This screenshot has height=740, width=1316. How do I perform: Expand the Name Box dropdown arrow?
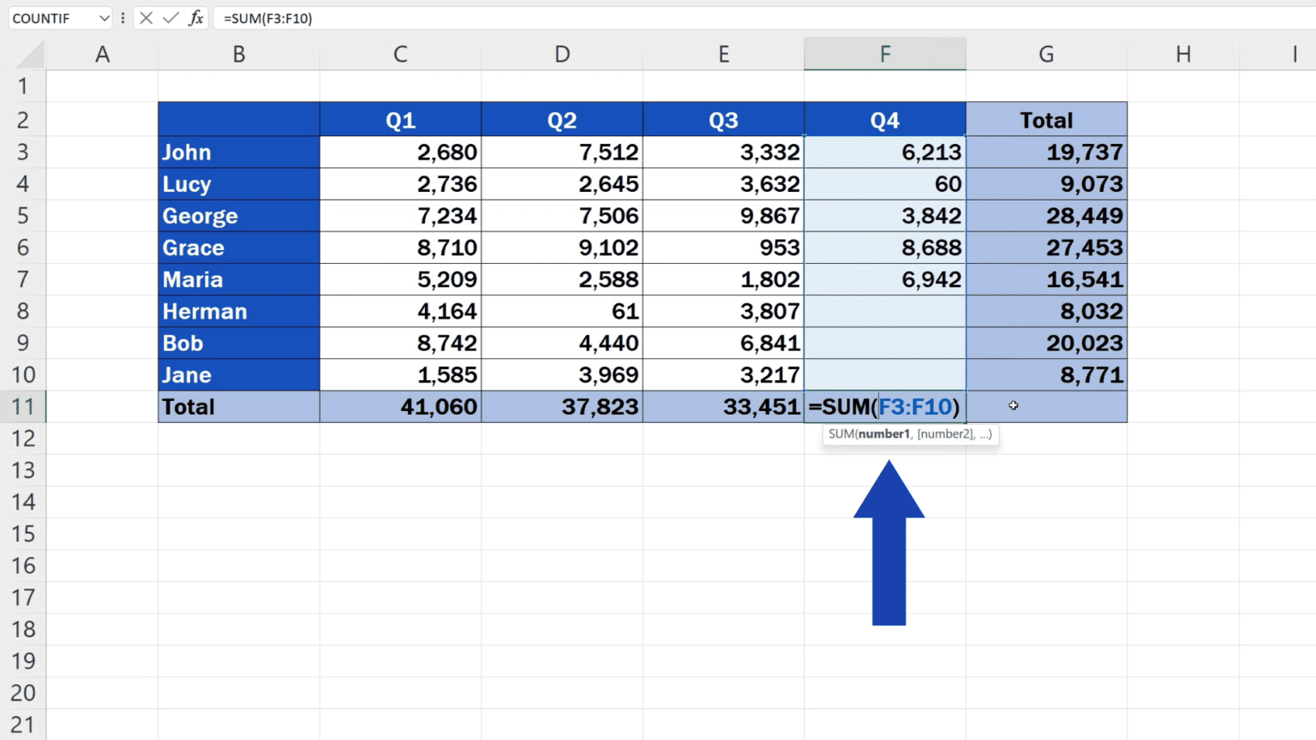104,18
